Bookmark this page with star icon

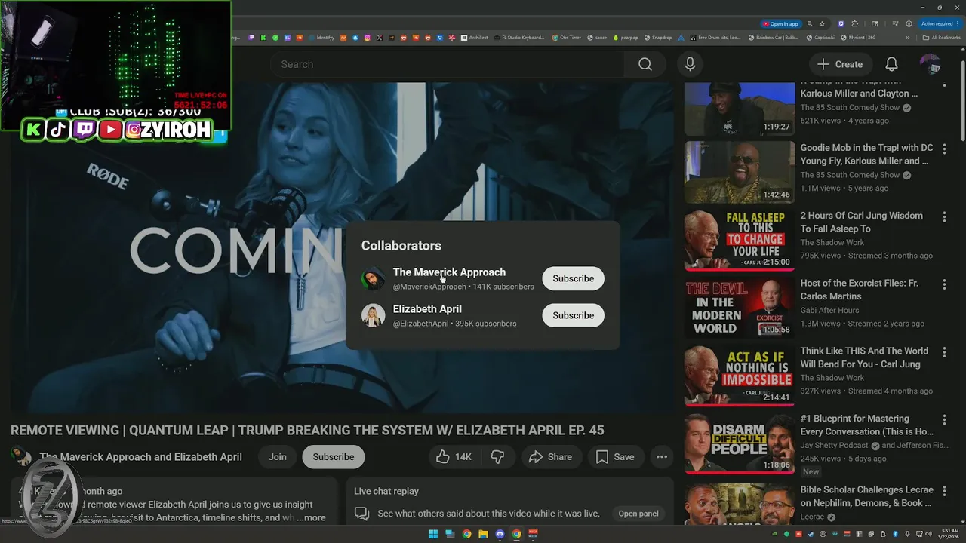822,24
